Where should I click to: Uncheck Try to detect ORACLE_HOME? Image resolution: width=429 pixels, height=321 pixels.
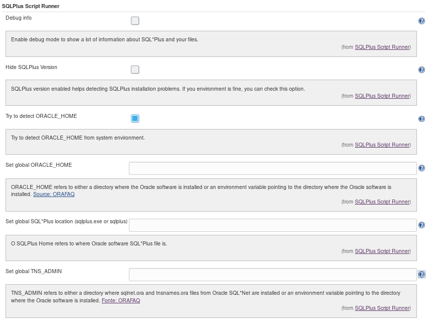pos(135,118)
